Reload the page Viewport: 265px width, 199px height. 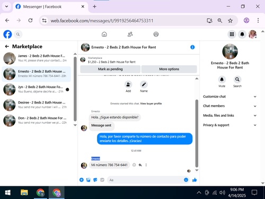(x=30, y=21)
